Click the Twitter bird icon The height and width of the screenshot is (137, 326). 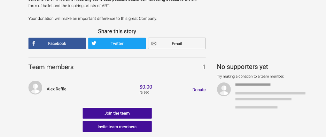[x=94, y=43]
